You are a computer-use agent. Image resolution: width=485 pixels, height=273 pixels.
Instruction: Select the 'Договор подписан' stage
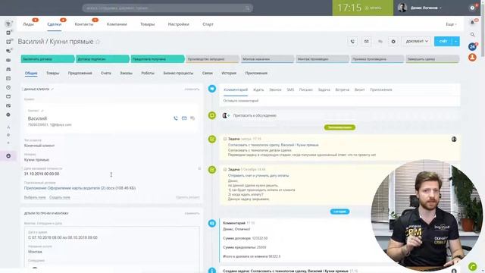coord(102,59)
